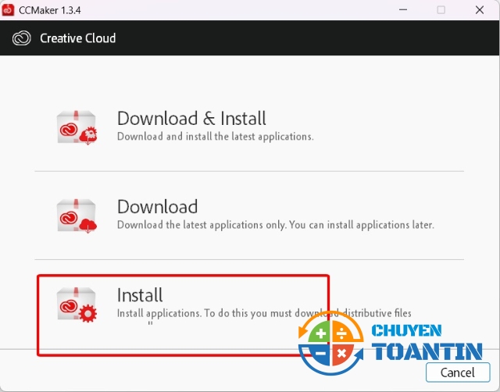The width and height of the screenshot is (500, 392).
Task: Click 'Install applications. To do this' description
Action: (264, 313)
